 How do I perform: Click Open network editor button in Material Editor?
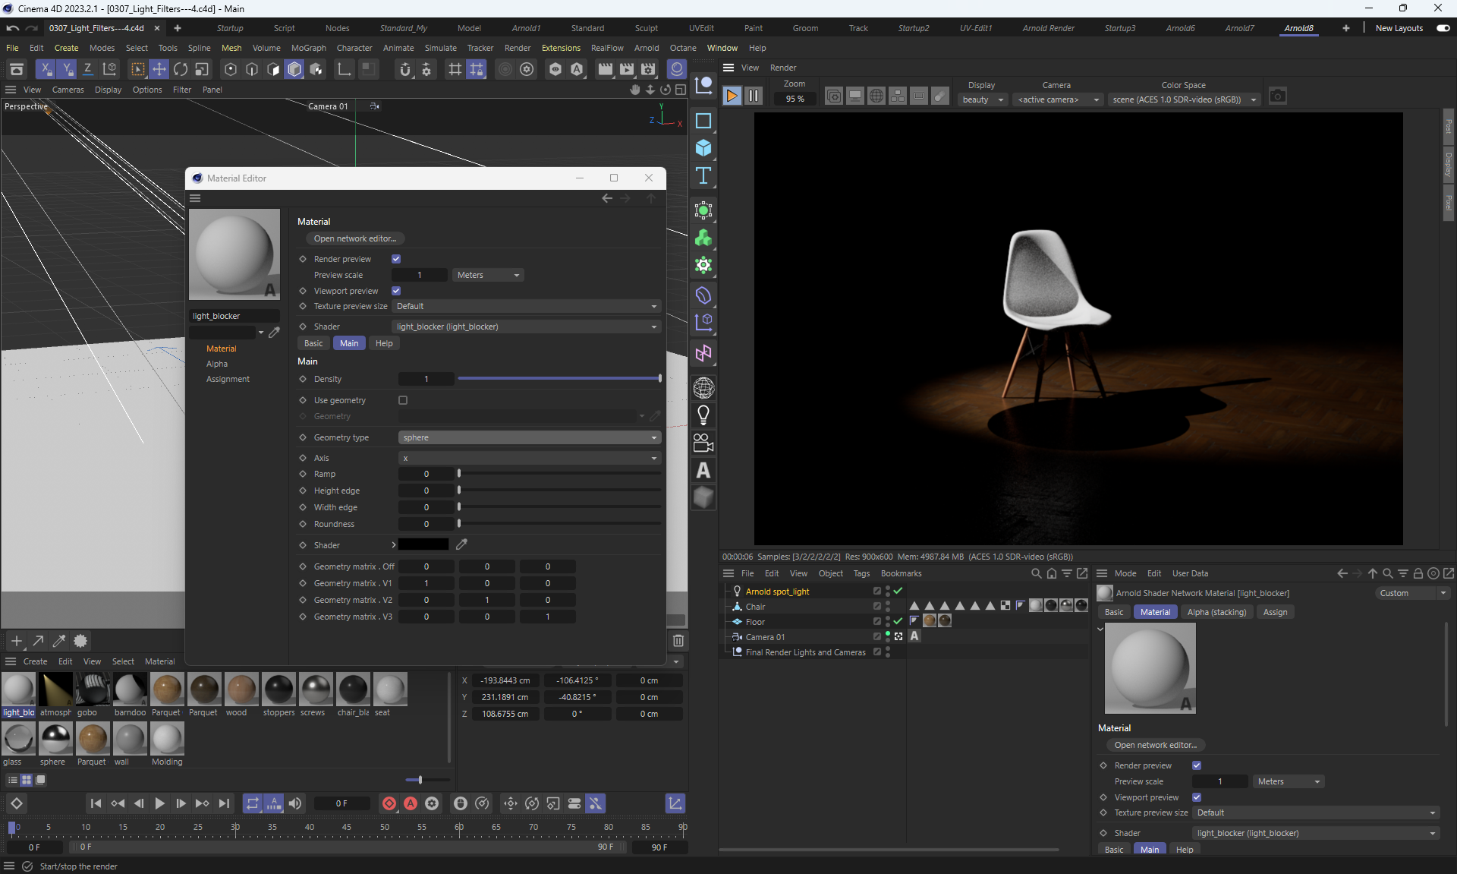tap(355, 238)
